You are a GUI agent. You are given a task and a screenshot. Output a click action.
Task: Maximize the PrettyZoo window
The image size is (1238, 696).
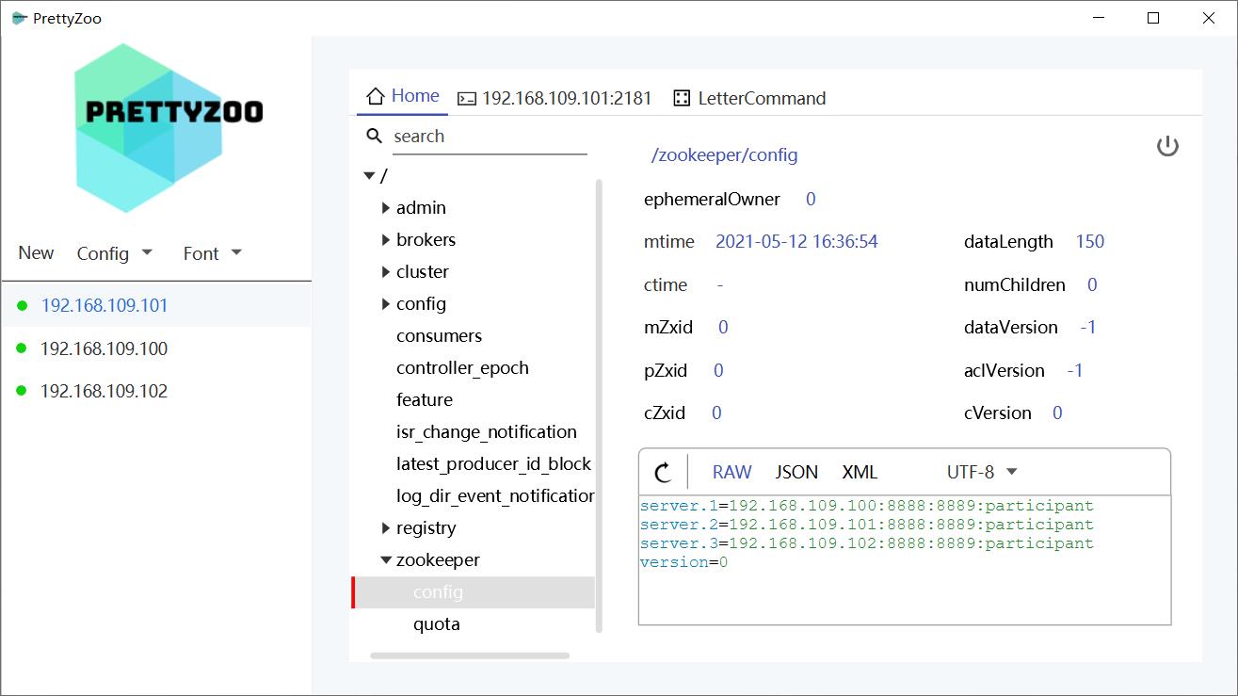coord(1153,18)
